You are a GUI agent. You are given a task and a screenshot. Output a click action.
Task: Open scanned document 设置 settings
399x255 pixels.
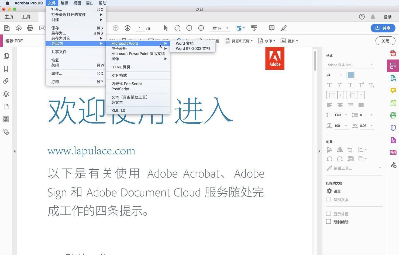pyautogui.click(x=334, y=191)
